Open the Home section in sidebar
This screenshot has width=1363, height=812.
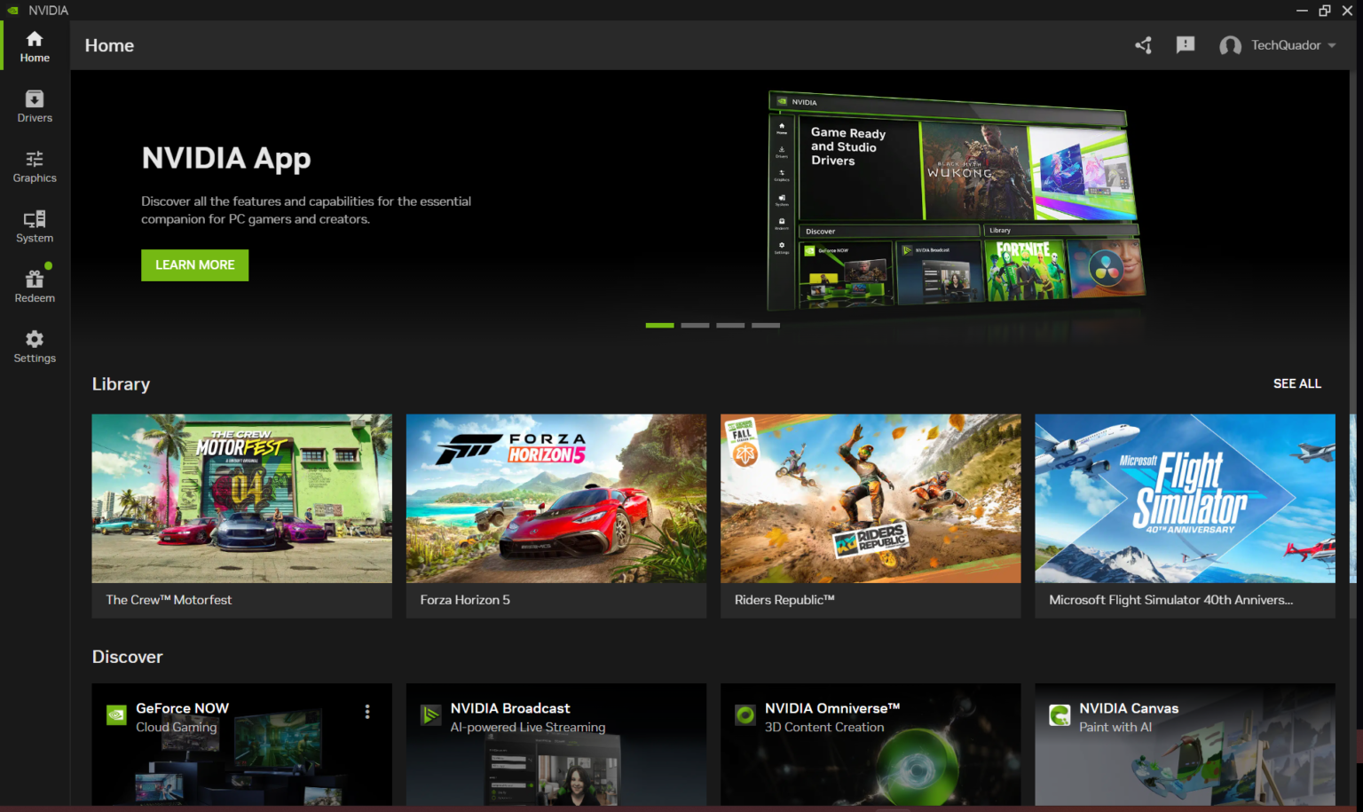35,46
